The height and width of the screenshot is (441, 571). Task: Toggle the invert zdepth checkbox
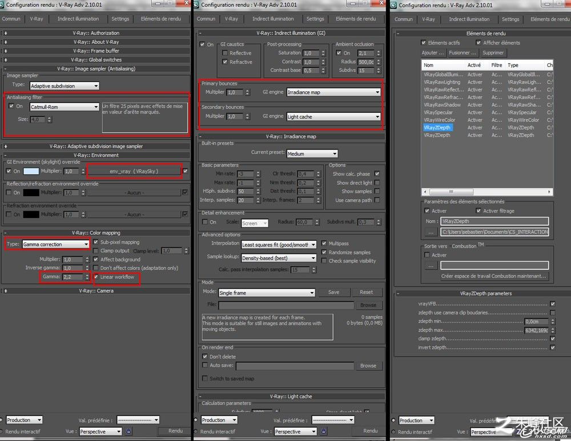tap(553, 347)
